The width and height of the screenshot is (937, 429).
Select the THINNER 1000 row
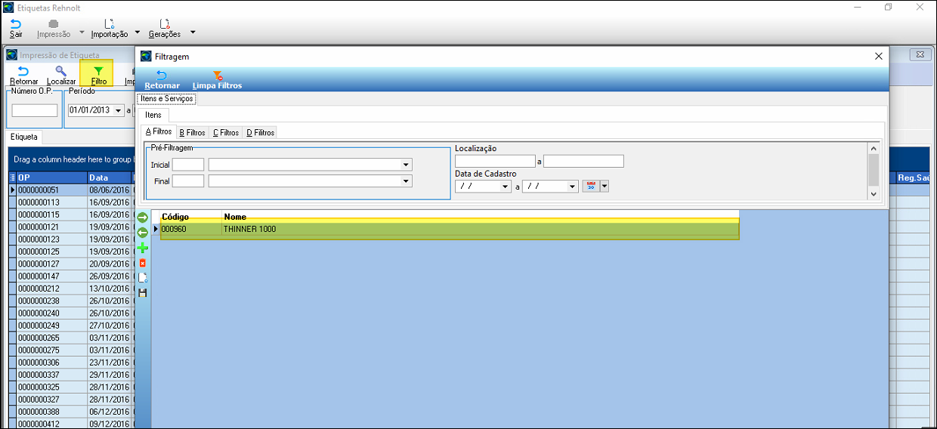(x=449, y=229)
